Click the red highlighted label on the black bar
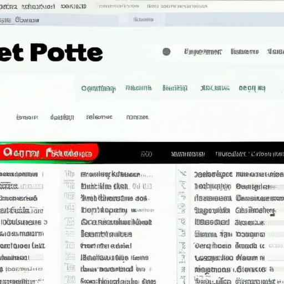 (49, 153)
